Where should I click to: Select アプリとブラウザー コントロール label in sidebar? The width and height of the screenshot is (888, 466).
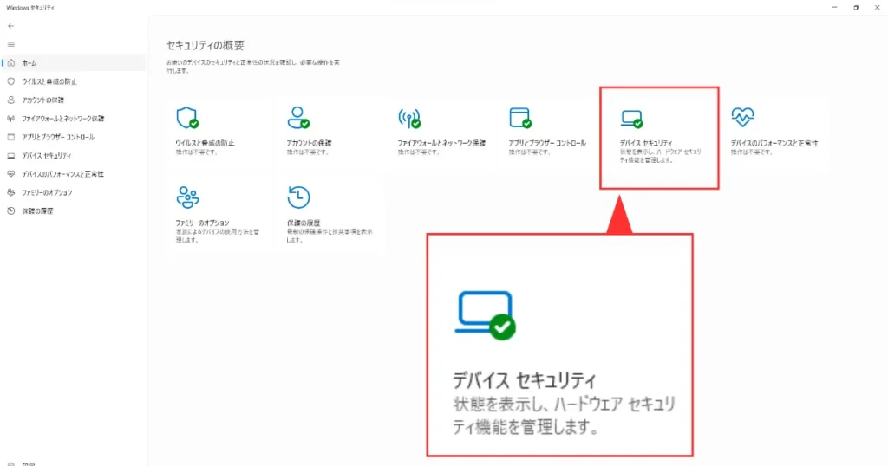click(58, 138)
